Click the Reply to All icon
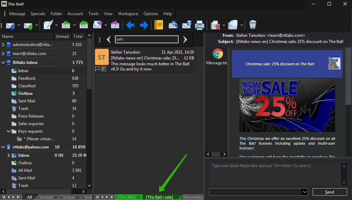Screen dimensions: 352x200 (x=84, y=25)
